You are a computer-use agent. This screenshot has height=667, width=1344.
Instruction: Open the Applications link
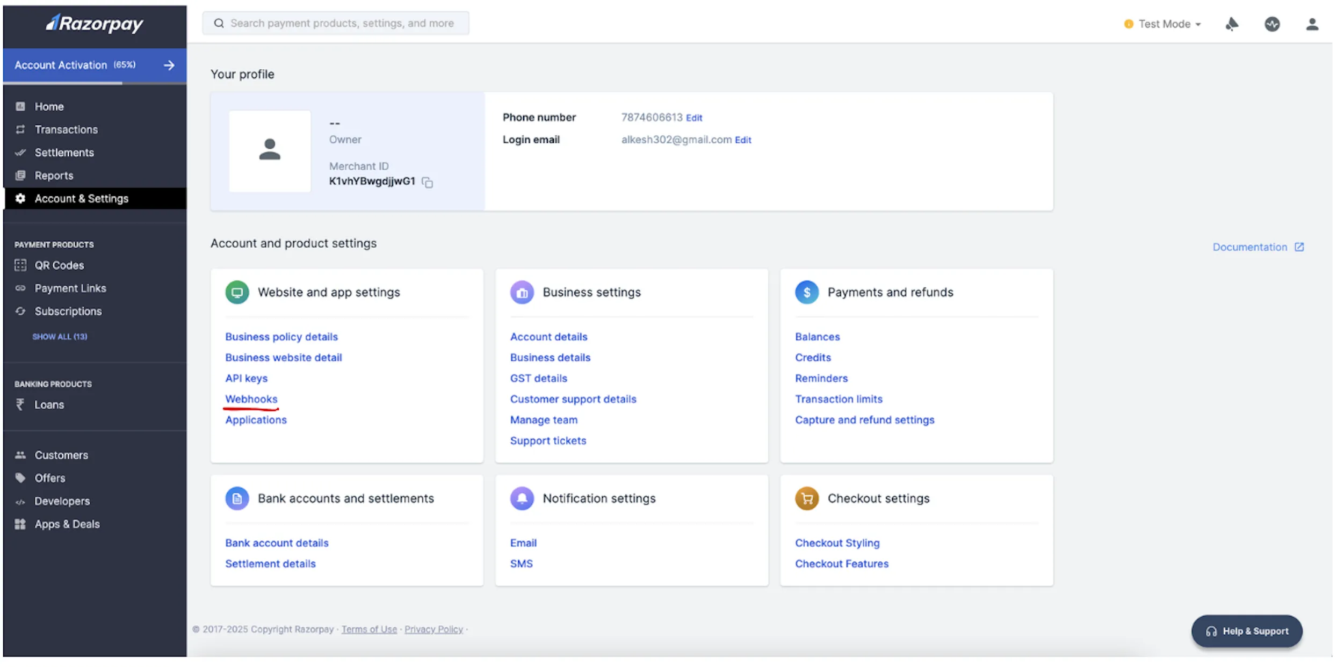pos(256,420)
